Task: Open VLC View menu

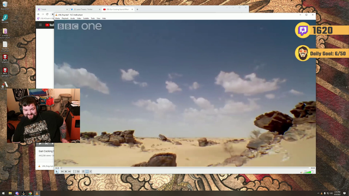Action: click(x=98, y=18)
